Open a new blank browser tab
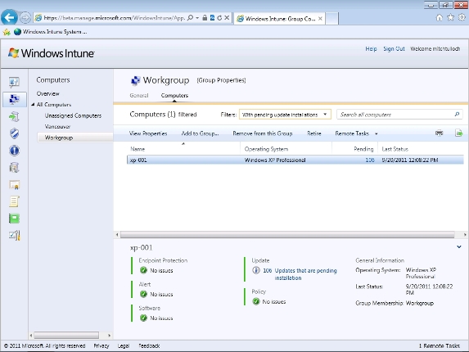Viewport: 469px width, 352px height. (331, 19)
